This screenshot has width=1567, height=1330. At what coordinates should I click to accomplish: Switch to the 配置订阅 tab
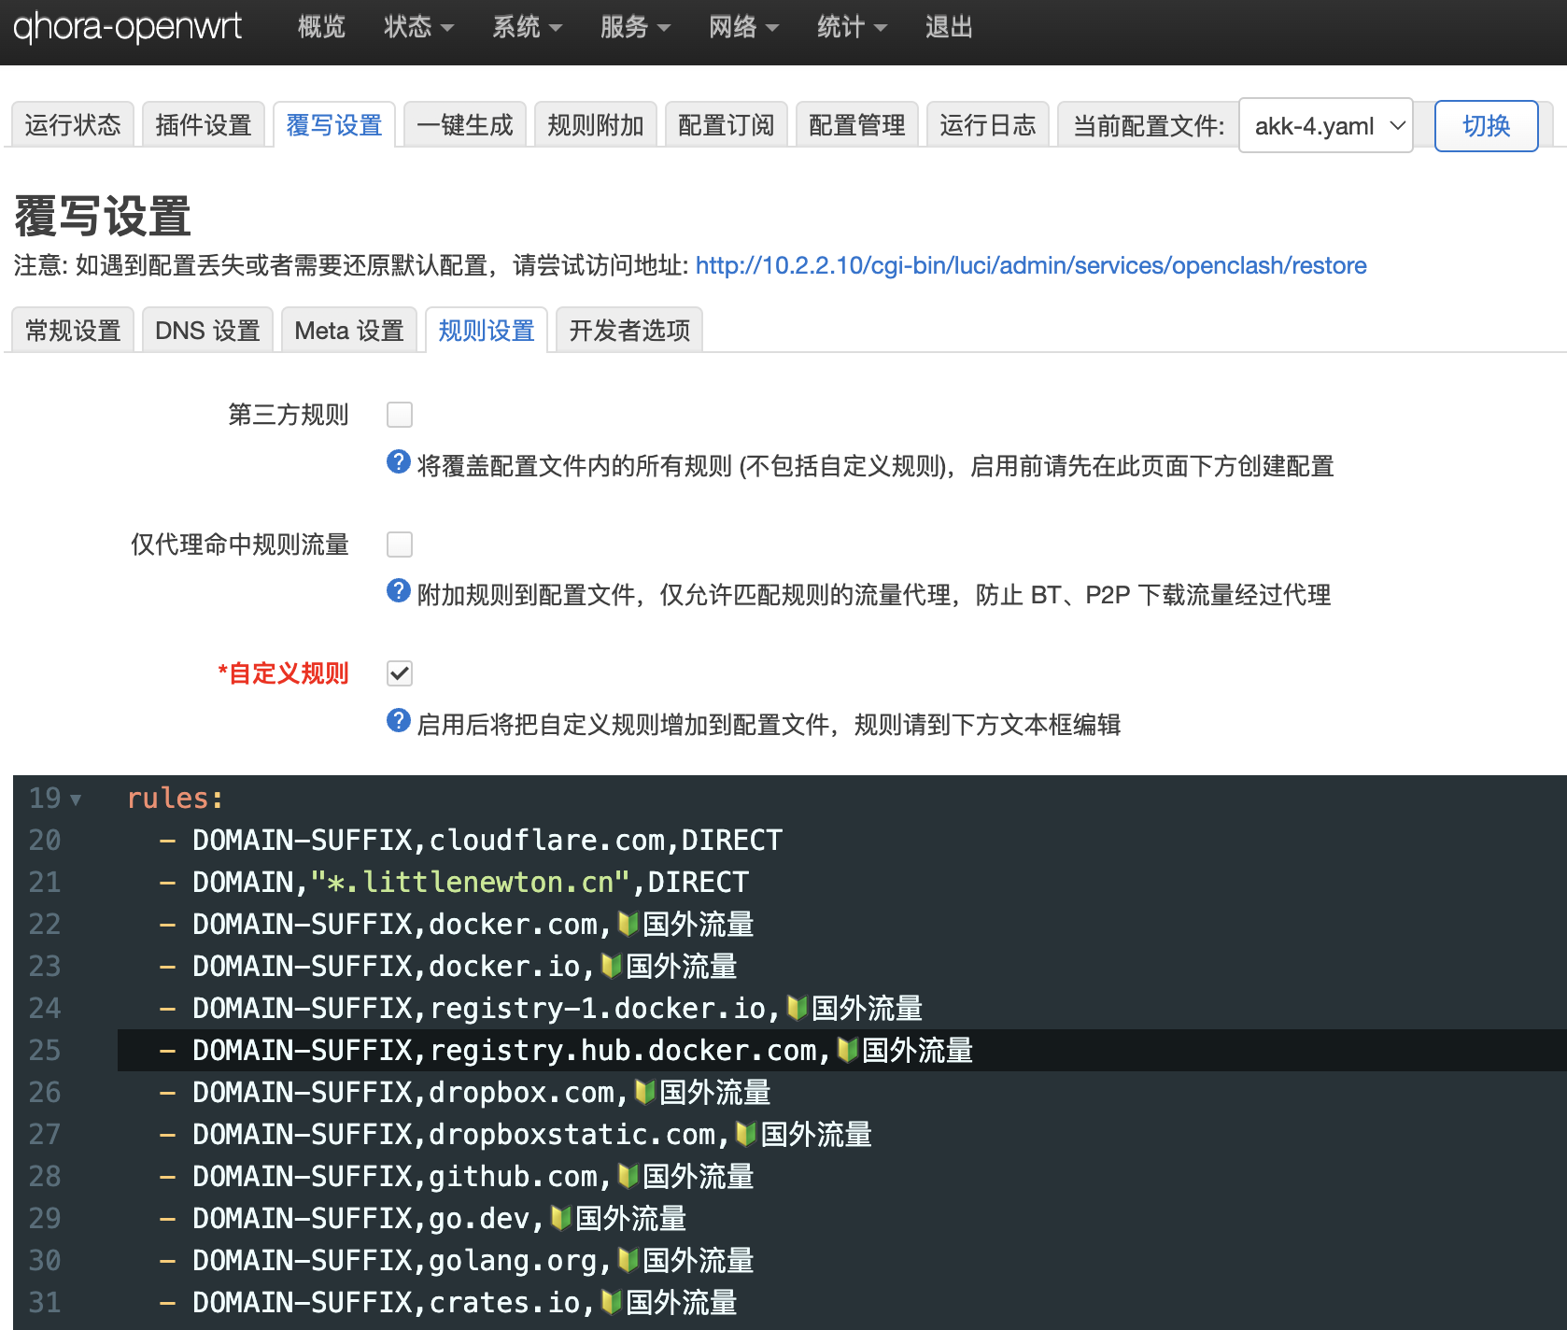click(727, 125)
